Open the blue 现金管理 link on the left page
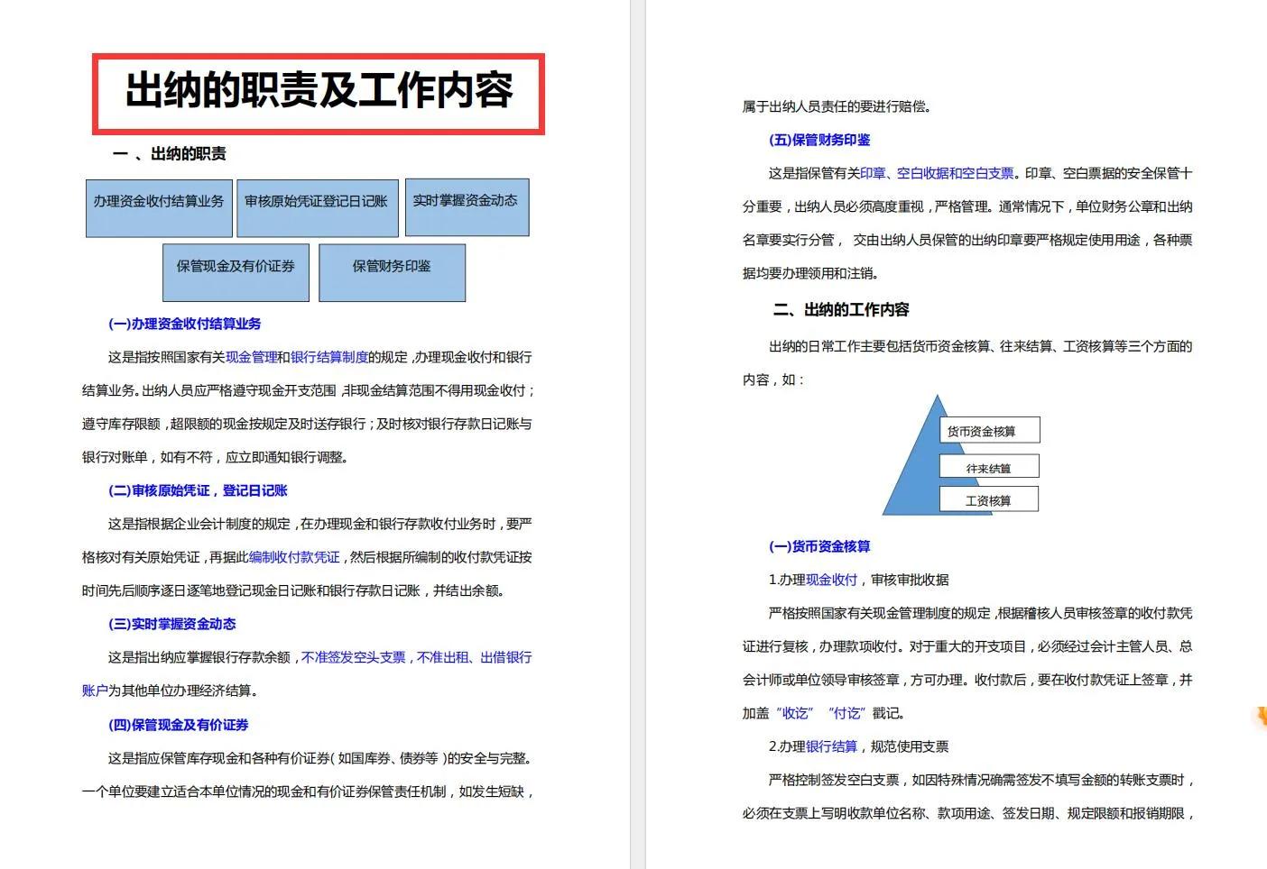The height and width of the screenshot is (869, 1267). pyautogui.click(x=251, y=357)
